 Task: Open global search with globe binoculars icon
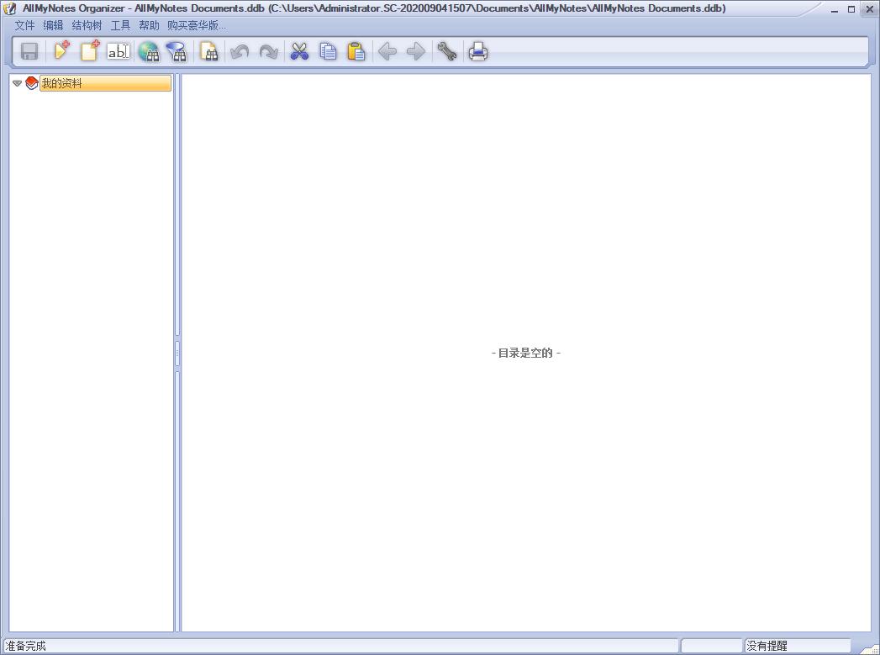pyautogui.click(x=149, y=52)
